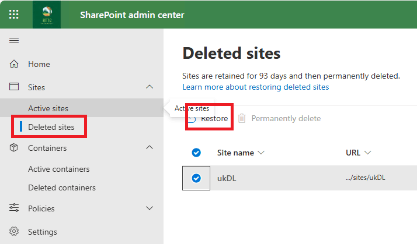Click the .../sites/ukDL URL cell
417x244 pixels.
click(366, 178)
